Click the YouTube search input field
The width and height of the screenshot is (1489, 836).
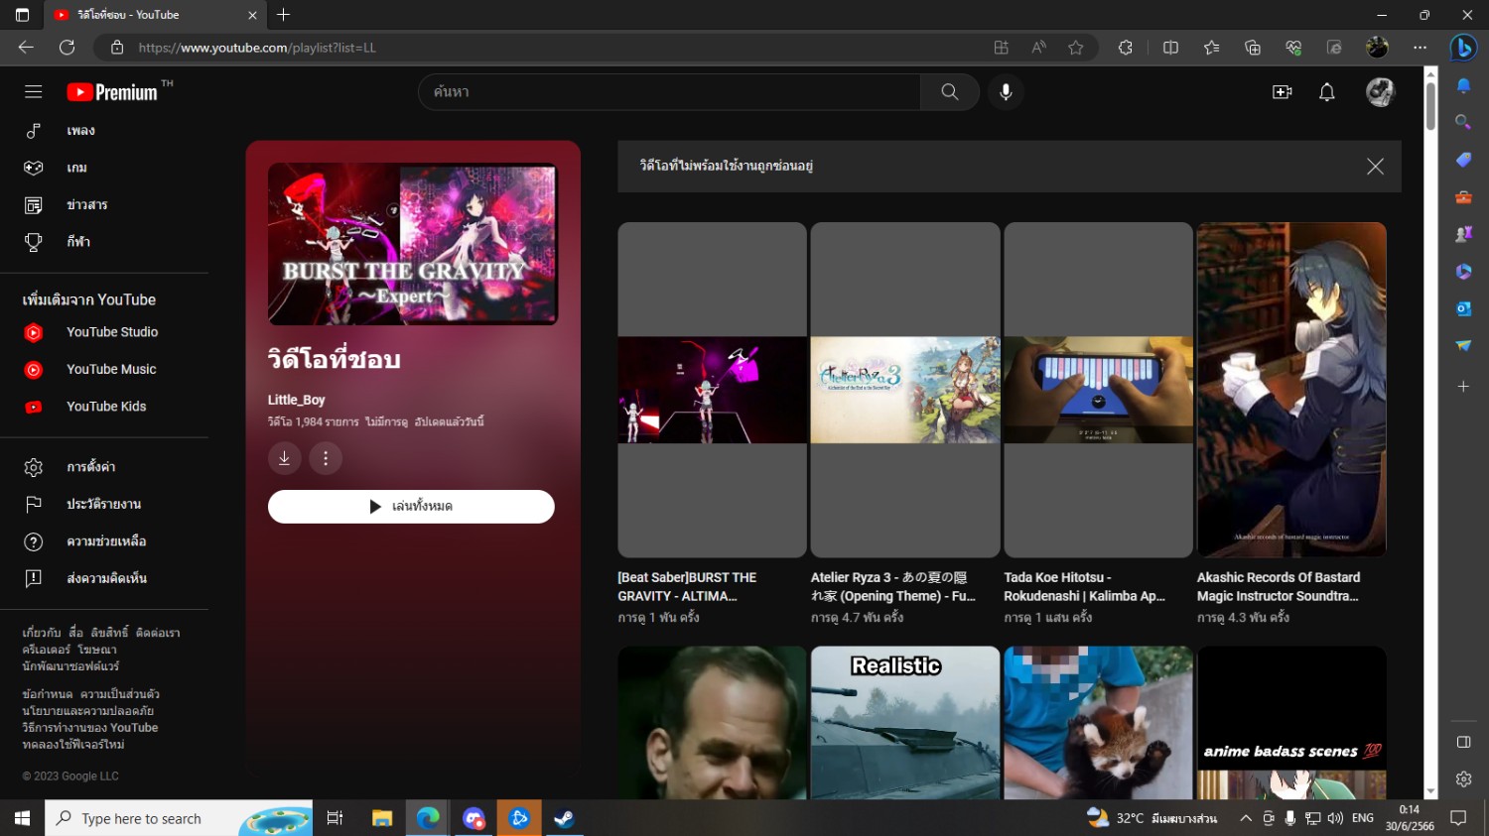[670, 92]
